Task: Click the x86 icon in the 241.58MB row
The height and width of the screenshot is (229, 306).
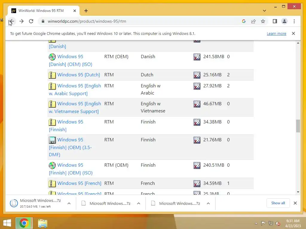Action: (x=197, y=57)
